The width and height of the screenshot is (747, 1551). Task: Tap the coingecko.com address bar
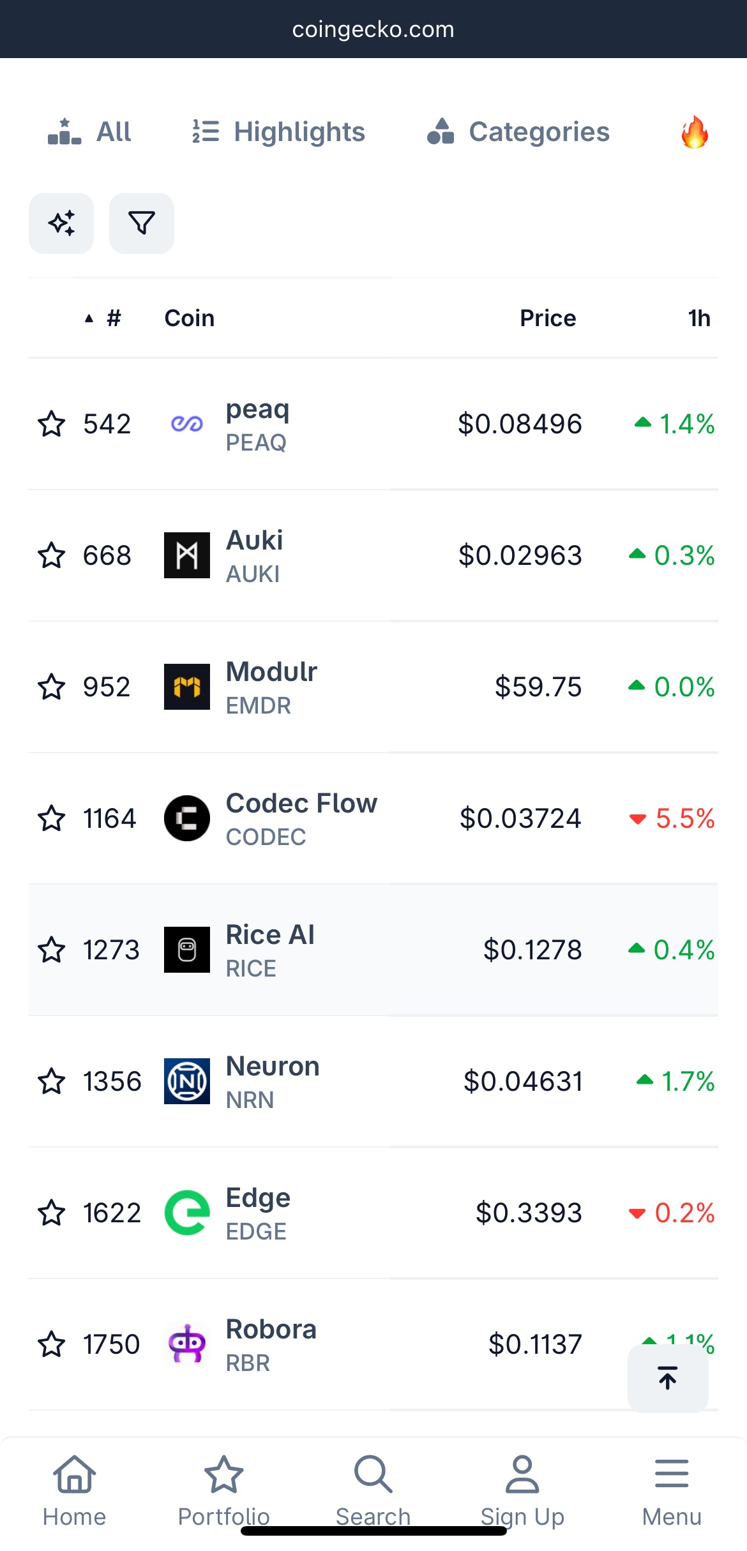click(373, 29)
